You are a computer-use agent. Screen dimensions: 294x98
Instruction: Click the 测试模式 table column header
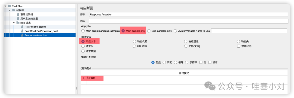[184, 73]
